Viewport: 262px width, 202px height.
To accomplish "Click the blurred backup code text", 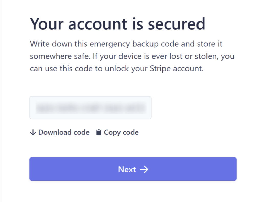I will (91, 108).
